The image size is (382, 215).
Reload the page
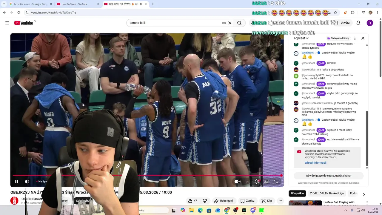[x=19, y=13]
